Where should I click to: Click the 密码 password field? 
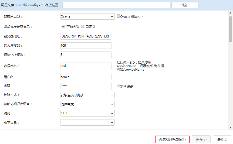coord(86,86)
